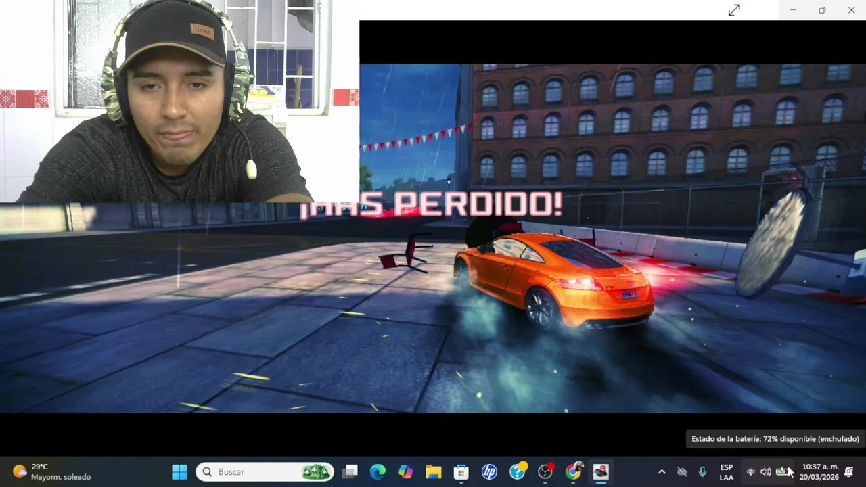Click the battery status tray icon
This screenshot has width=866, height=487.
pos(782,471)
